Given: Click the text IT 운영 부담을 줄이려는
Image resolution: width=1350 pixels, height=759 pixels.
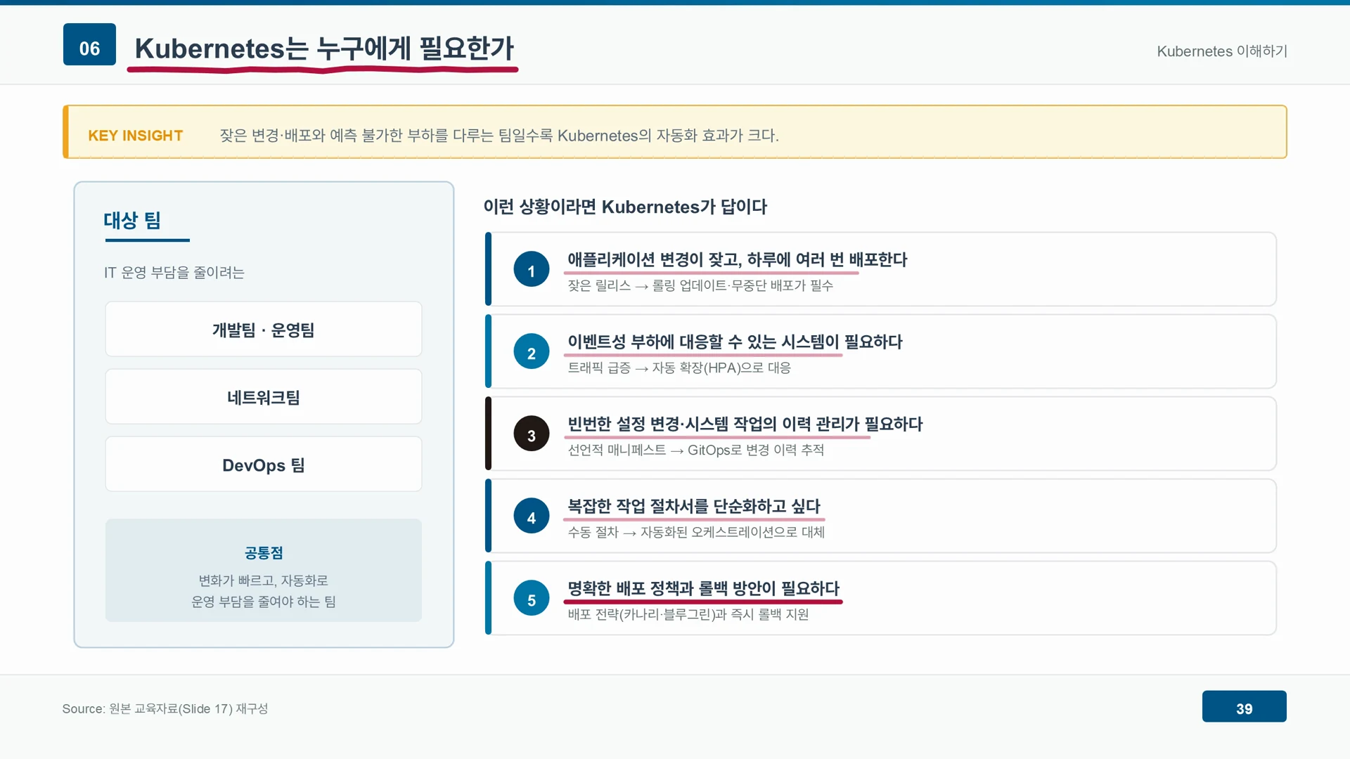Looking at the screenshot, I should 174,272.
